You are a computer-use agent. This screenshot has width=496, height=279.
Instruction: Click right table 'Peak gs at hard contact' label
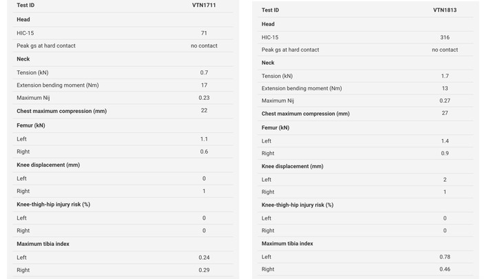[x=290, y=50]
